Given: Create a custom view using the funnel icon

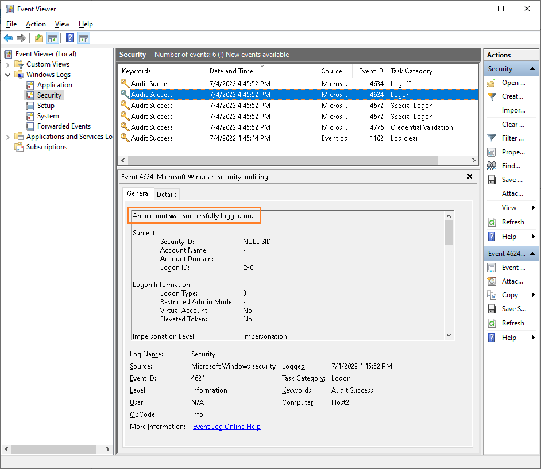Looking at the screenshot, I should (508, 96).
